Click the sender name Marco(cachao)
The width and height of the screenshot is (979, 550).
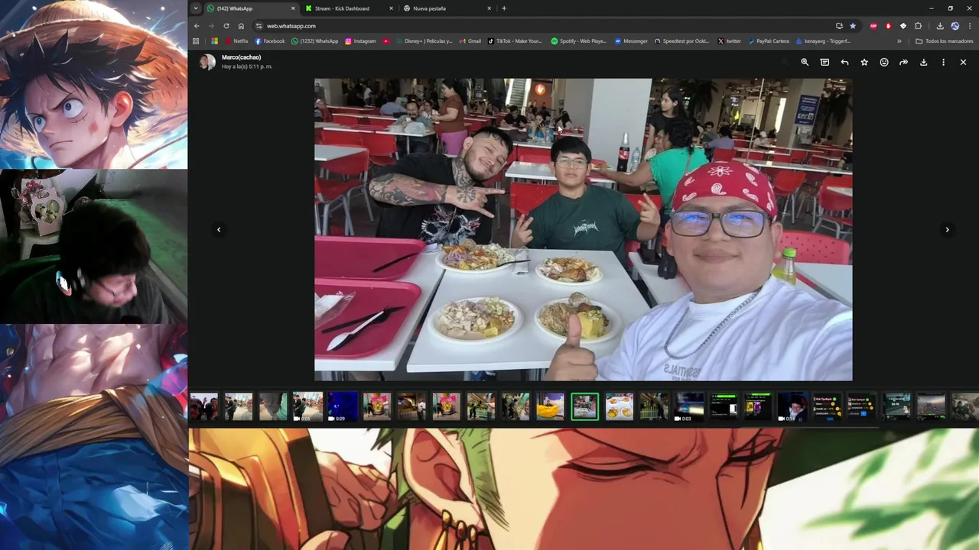(241, 57)
